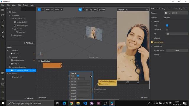The width and height of the screenshot is (189, 106).
Task: Collapse the Interactions section
Action: point(152,46)
